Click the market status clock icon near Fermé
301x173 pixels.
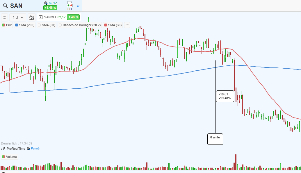click(29, 149)
